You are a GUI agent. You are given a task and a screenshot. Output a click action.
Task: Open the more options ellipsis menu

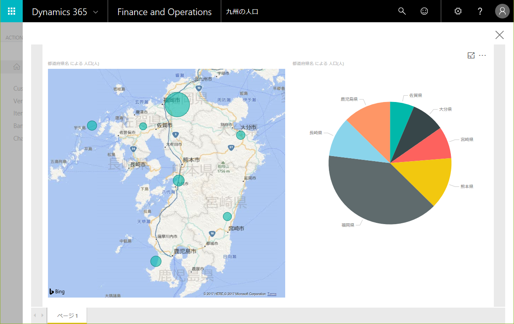[482, 55]
